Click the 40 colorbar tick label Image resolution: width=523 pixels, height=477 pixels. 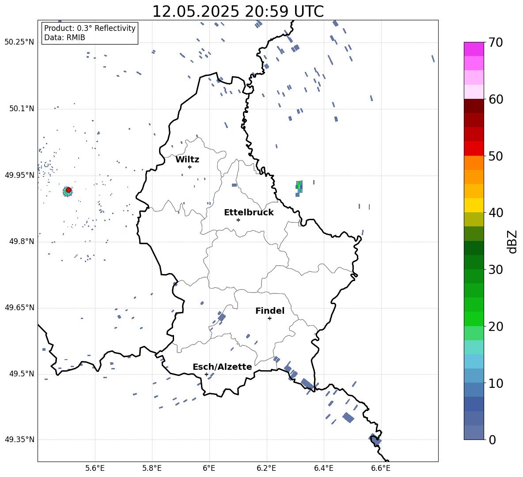point(496,213)
